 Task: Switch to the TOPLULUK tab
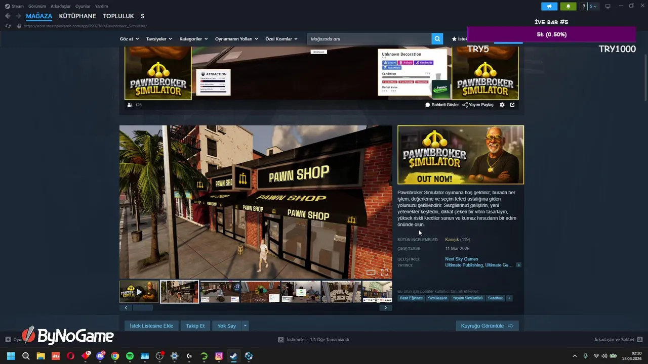(118, 16)
